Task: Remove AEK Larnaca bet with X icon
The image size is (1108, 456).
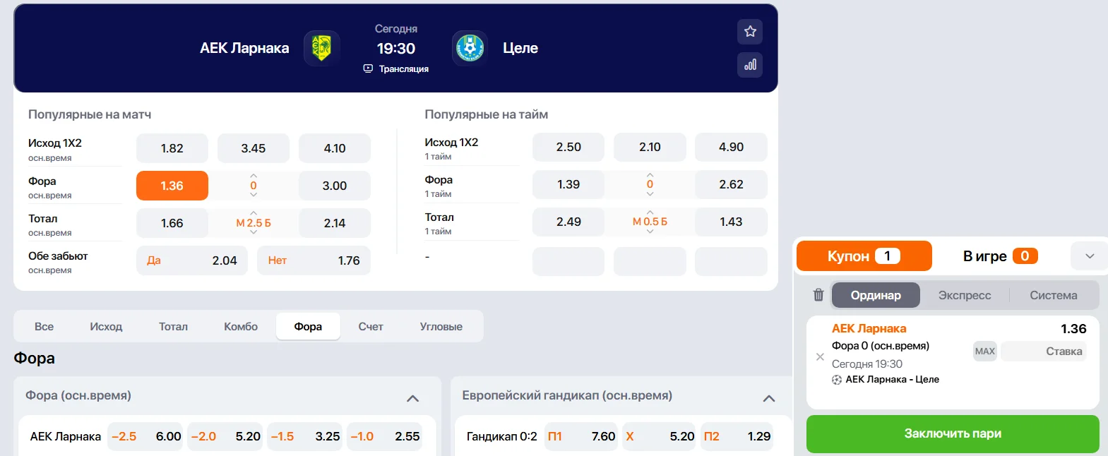Action: coord(820,357)
